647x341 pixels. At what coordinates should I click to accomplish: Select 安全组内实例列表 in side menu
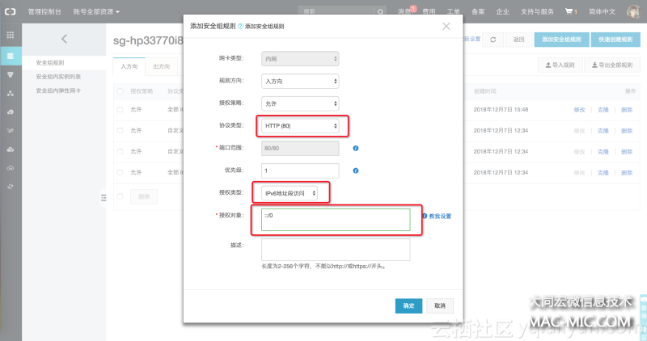57,76
